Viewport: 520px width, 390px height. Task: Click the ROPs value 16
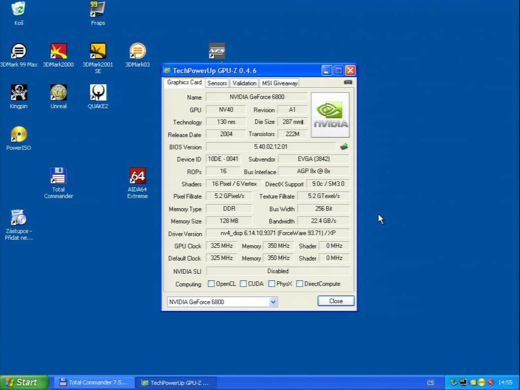click(223, 171)
